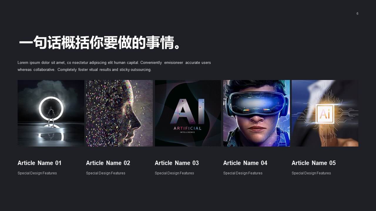Click the Article Name 05 heading
Screen dimensions: 376x211
point(314,163)
